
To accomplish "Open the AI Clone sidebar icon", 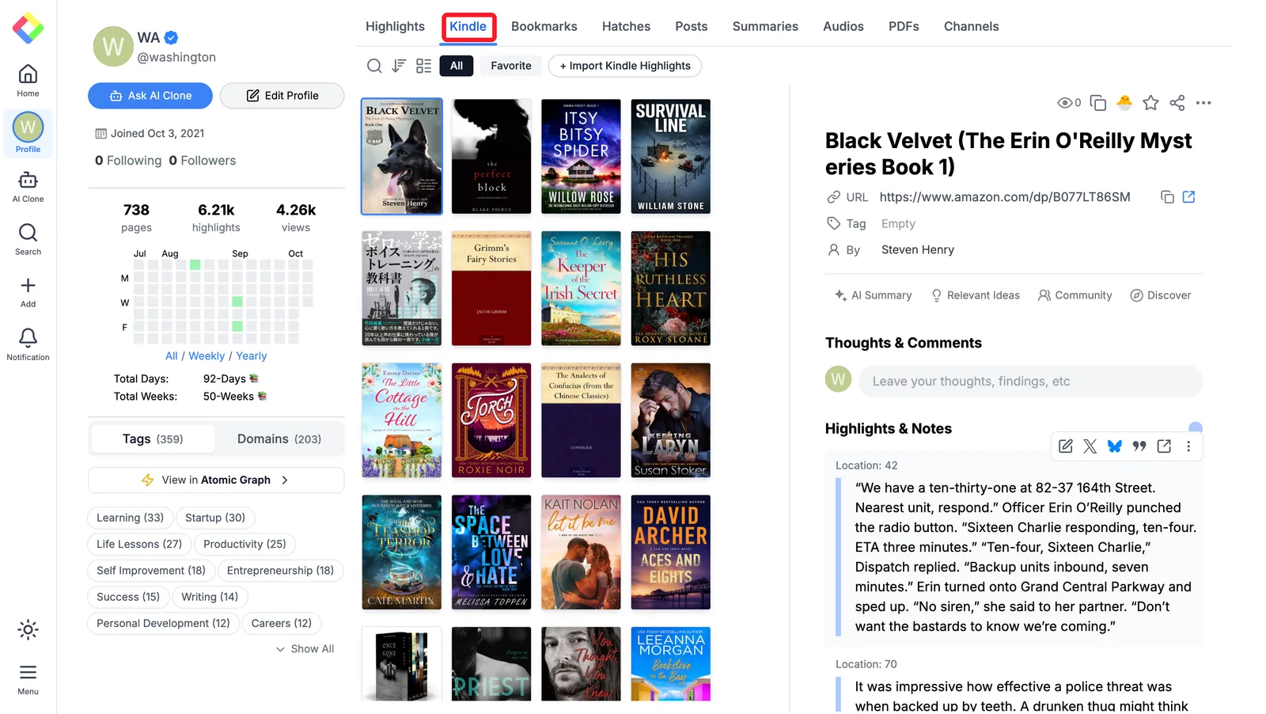I will [x=28, y=187].
